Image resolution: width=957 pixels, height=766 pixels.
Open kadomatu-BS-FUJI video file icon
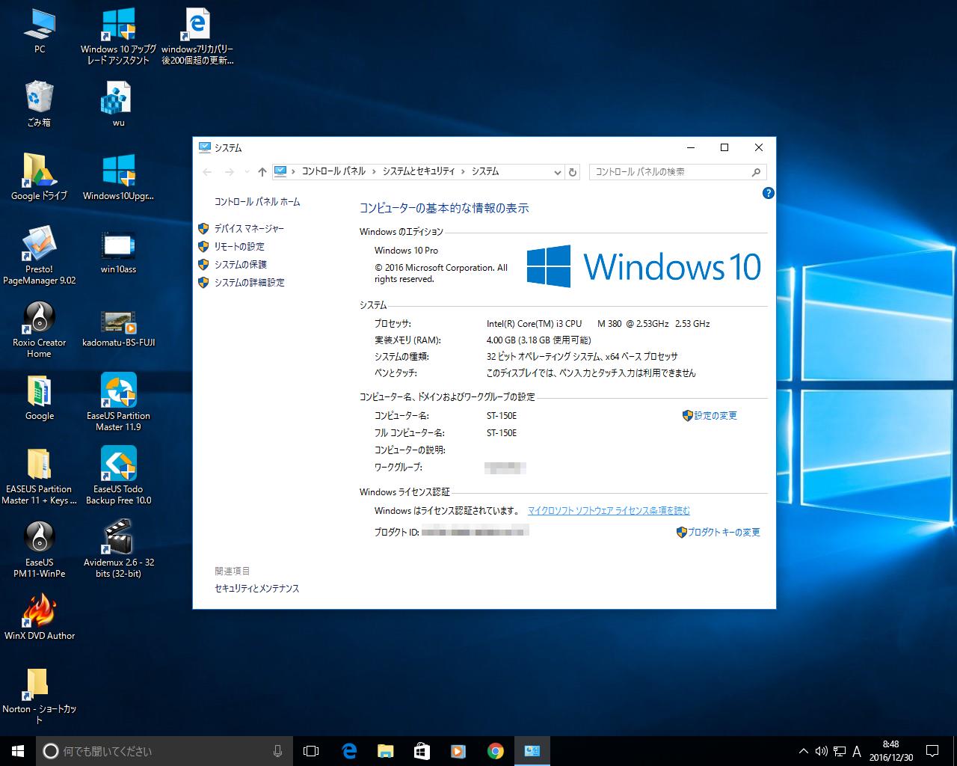click(x=118, y=326)
